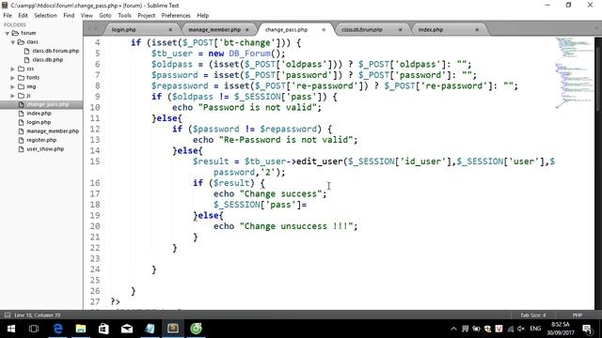
Task: Open class.db.php in the sidebar
Action: click(x=48, y=60)
